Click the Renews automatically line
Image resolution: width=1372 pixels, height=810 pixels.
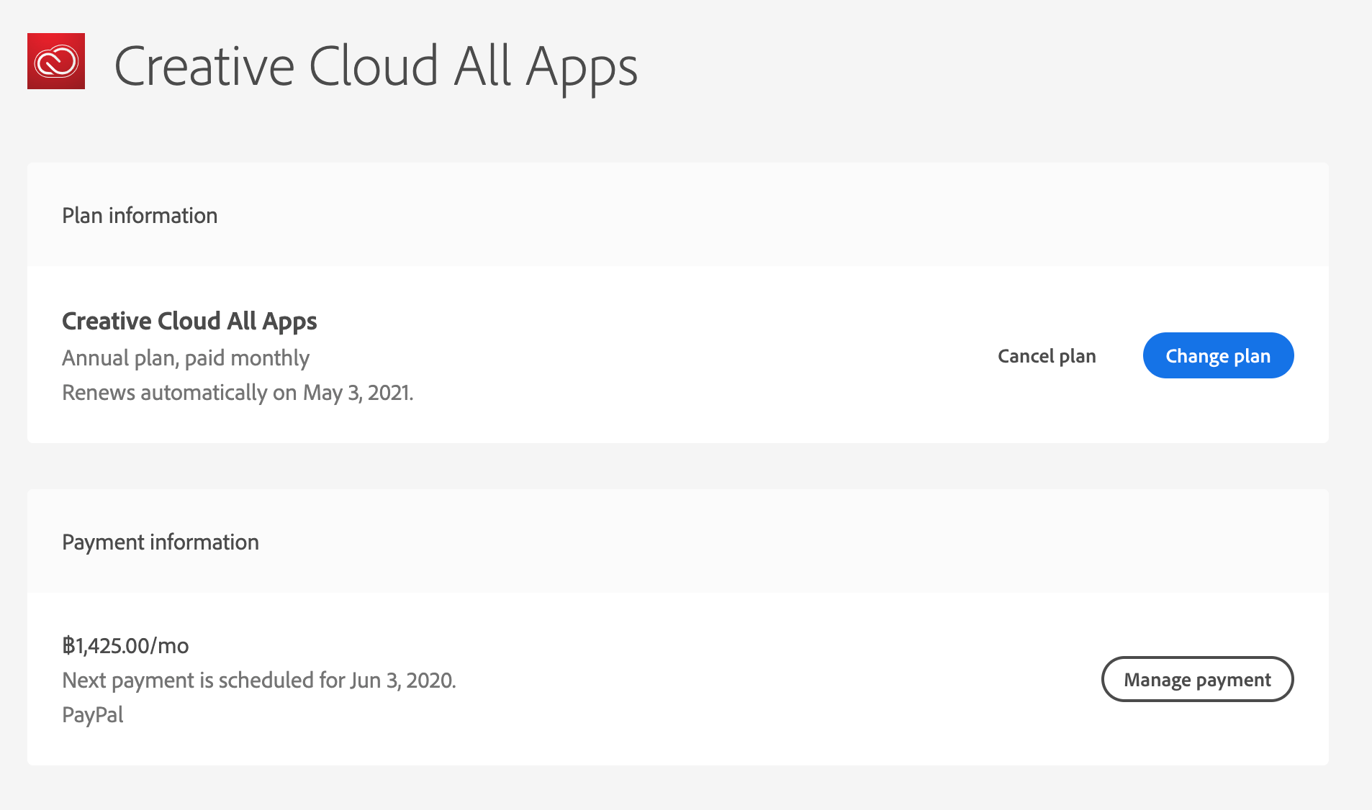coord(238,392)
